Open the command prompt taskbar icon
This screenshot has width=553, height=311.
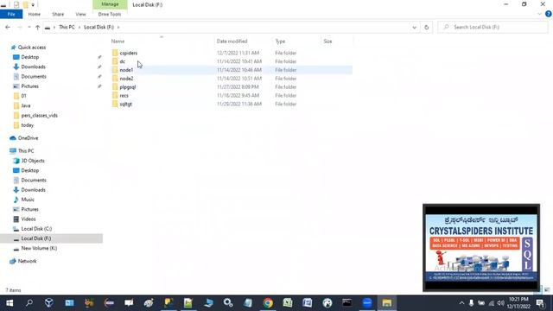pyautogui.click(x=346, y=303)
